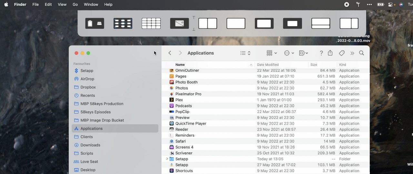413x174 pixels.
Task: Select the Plex app icon
Action: 172,100
